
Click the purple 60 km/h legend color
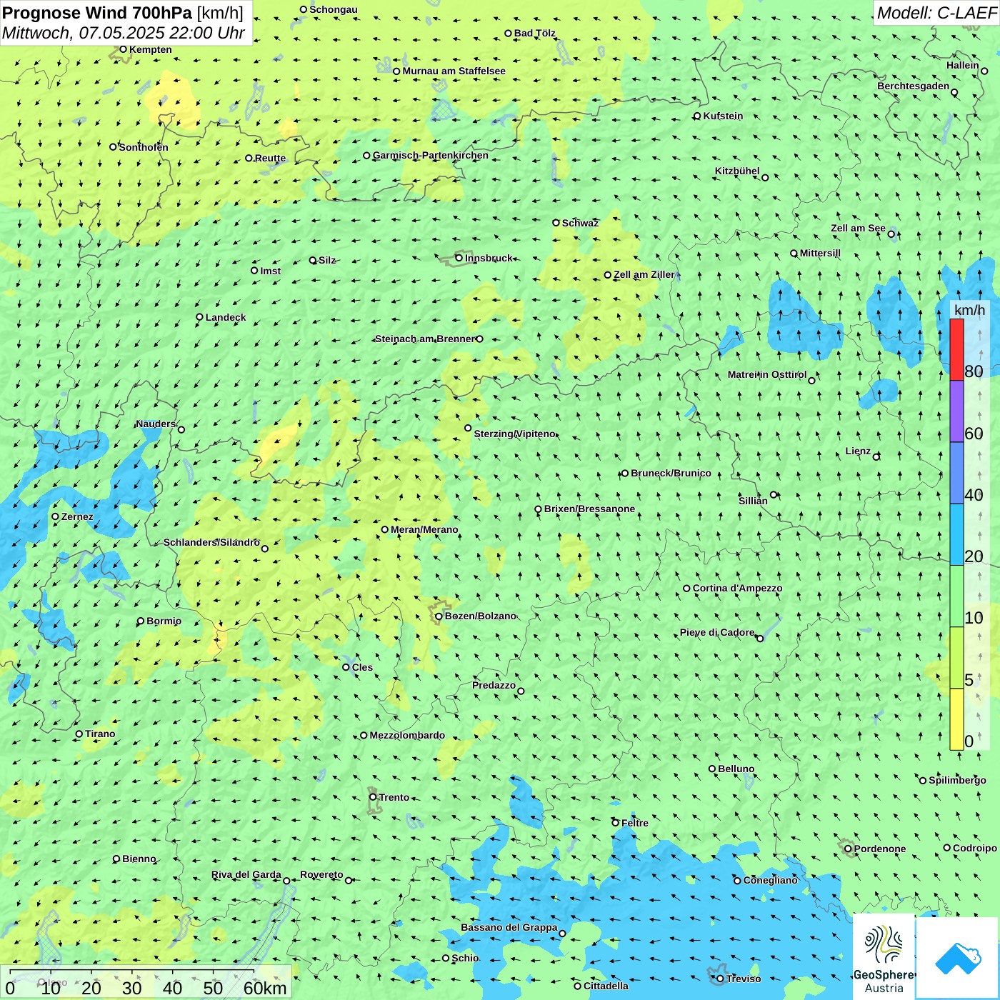[x=956, y=411]
